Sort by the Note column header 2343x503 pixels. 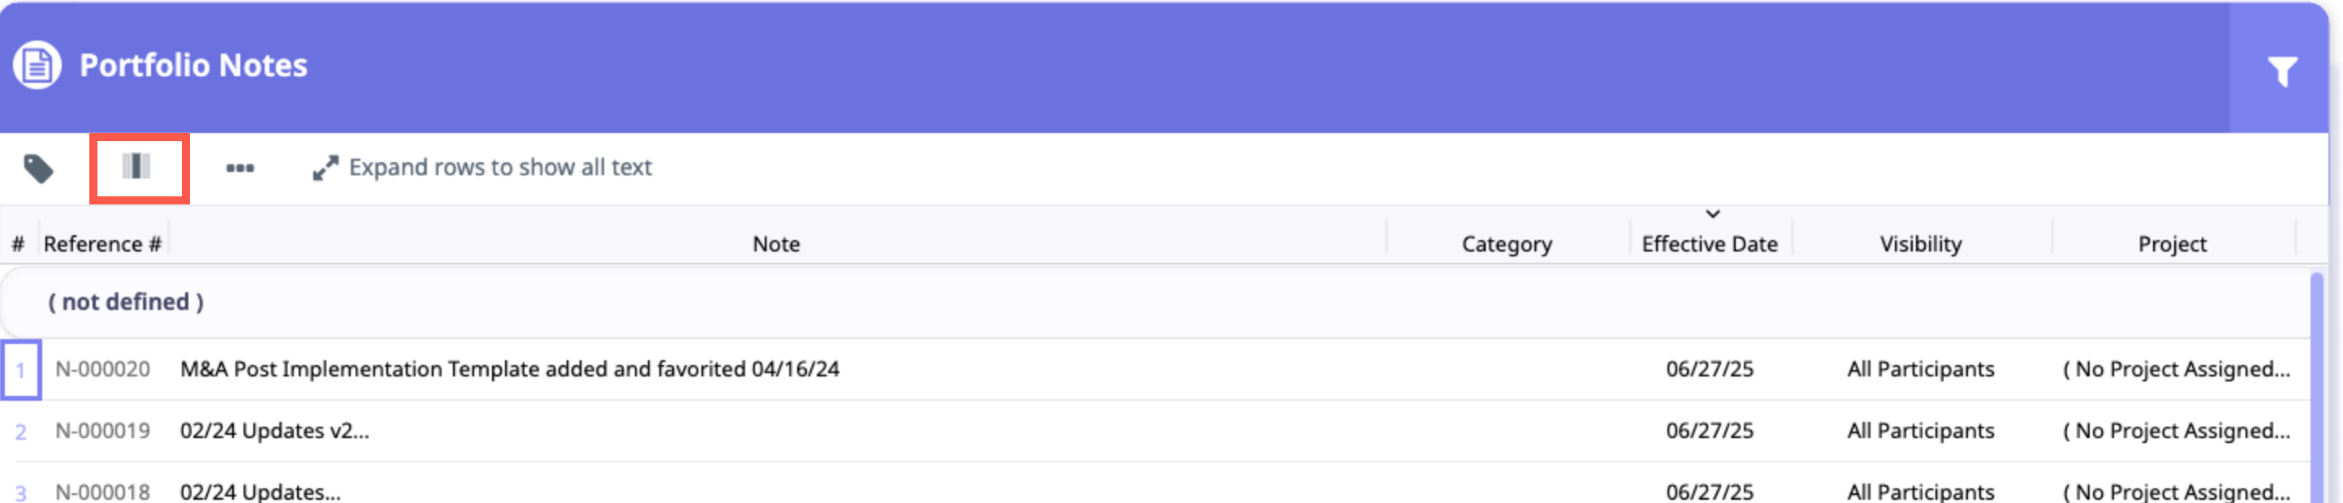coord(776,245)
